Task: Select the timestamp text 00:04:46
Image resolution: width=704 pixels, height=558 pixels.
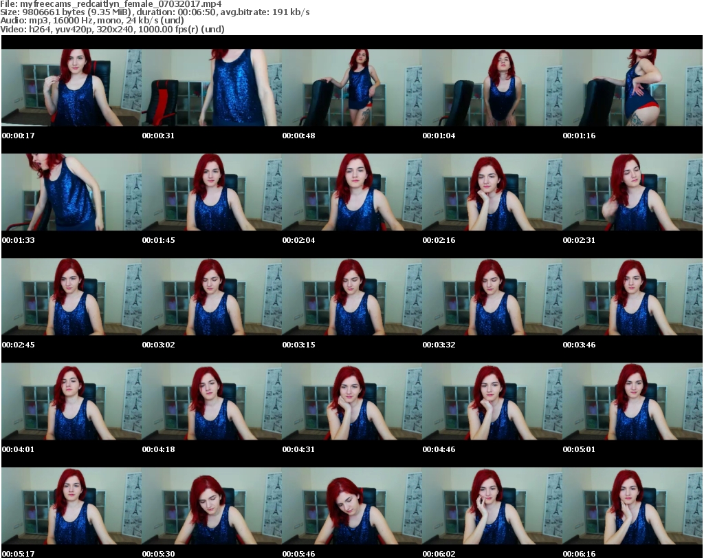Action: click(x=439, y=450)
